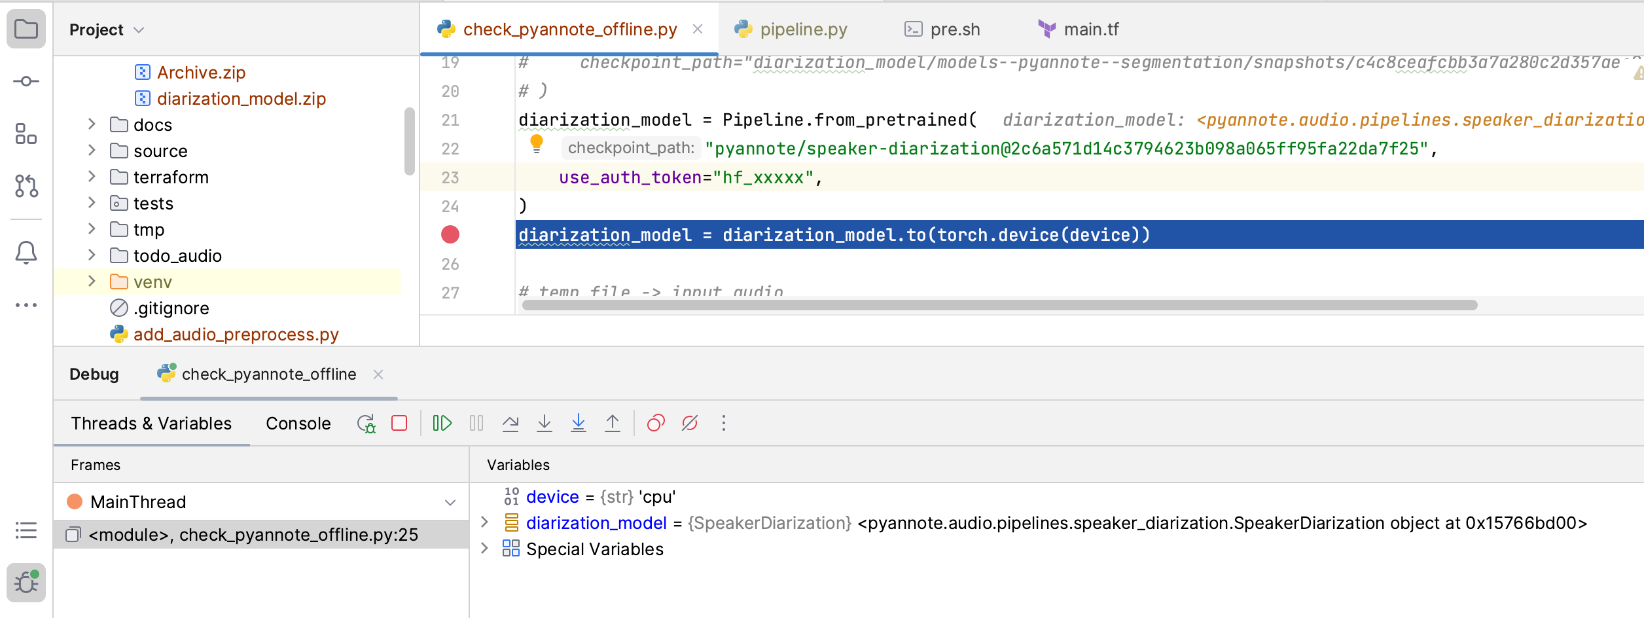Open the Notifications bell panel
1644x618 pixels.
click(26, 251)
